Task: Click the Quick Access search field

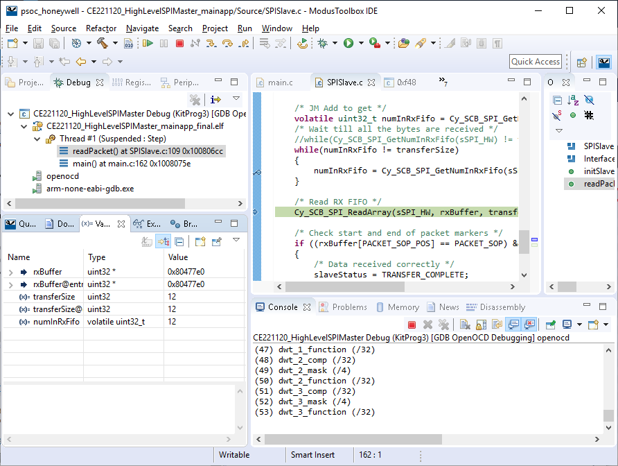Action: pos(536,62)
